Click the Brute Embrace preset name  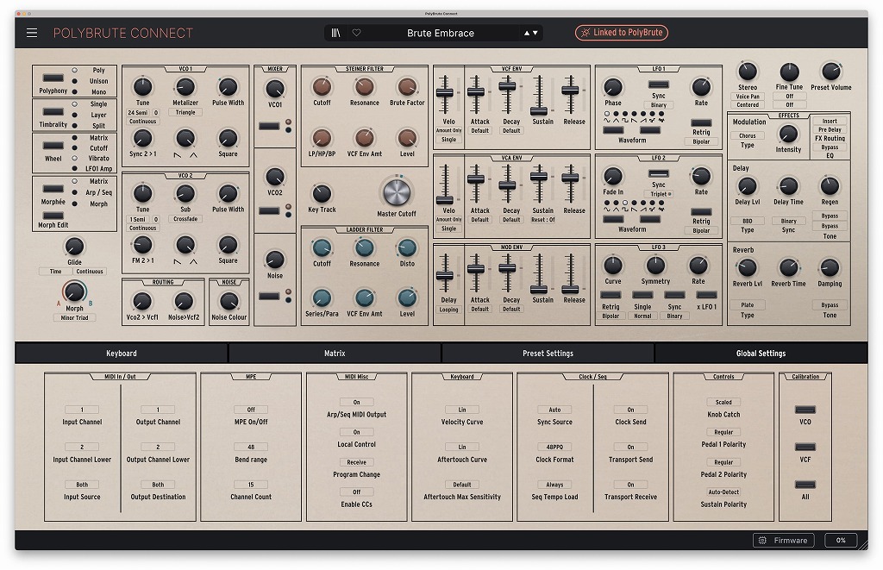441,34
